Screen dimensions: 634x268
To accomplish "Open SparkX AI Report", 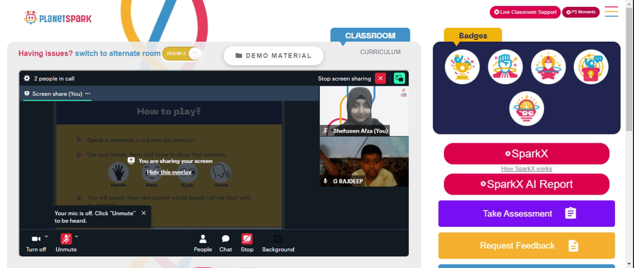I will pyautogui.click(x=526, y=184).
